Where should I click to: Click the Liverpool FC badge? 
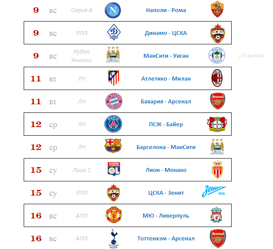[217, 215]
